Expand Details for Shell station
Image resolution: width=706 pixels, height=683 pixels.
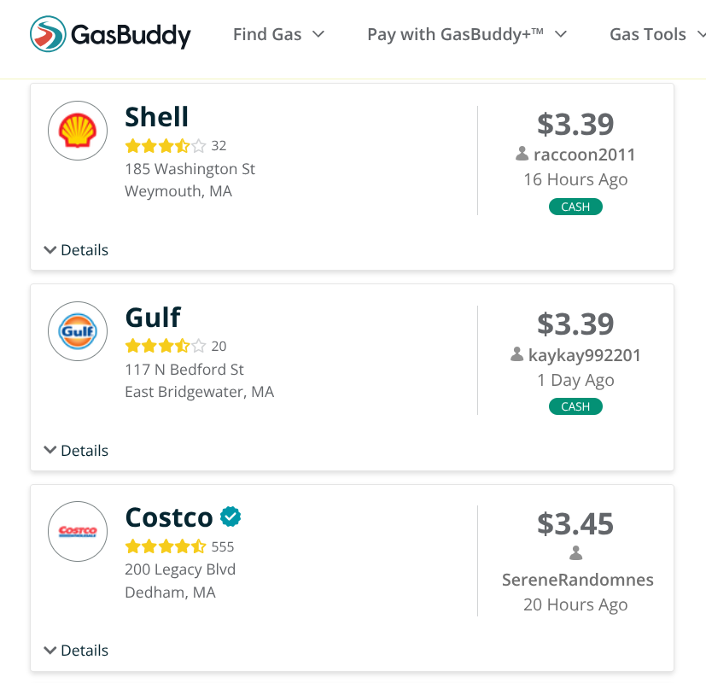tap(76, 250)
